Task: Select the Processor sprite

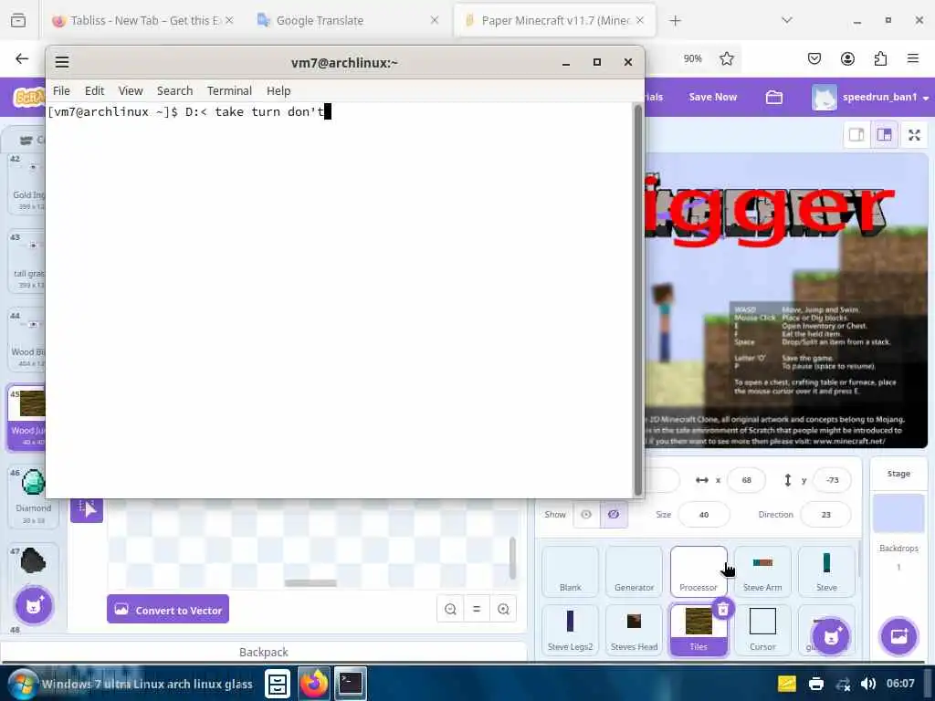Action: click(699, 571)
